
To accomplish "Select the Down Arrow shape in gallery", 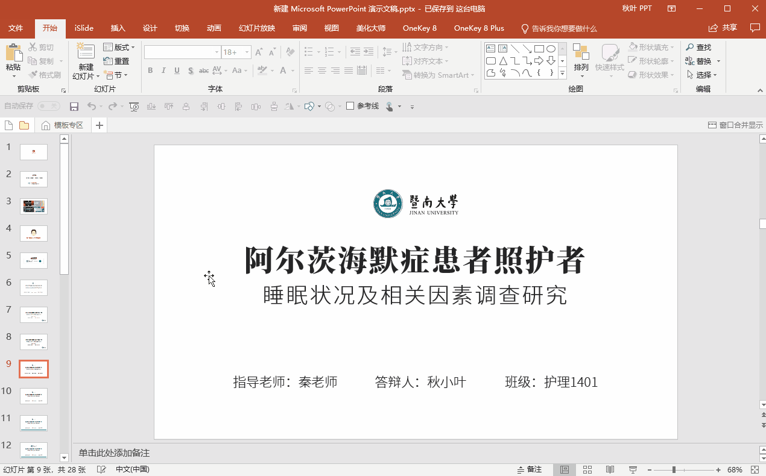I will pos(551,61).
